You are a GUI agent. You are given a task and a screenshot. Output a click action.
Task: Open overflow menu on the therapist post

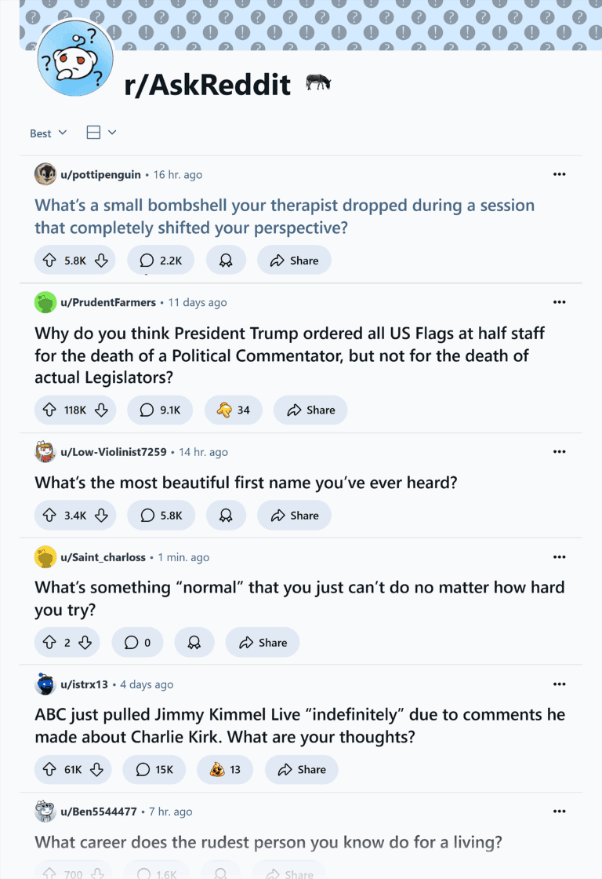click(x=559, y=173)
